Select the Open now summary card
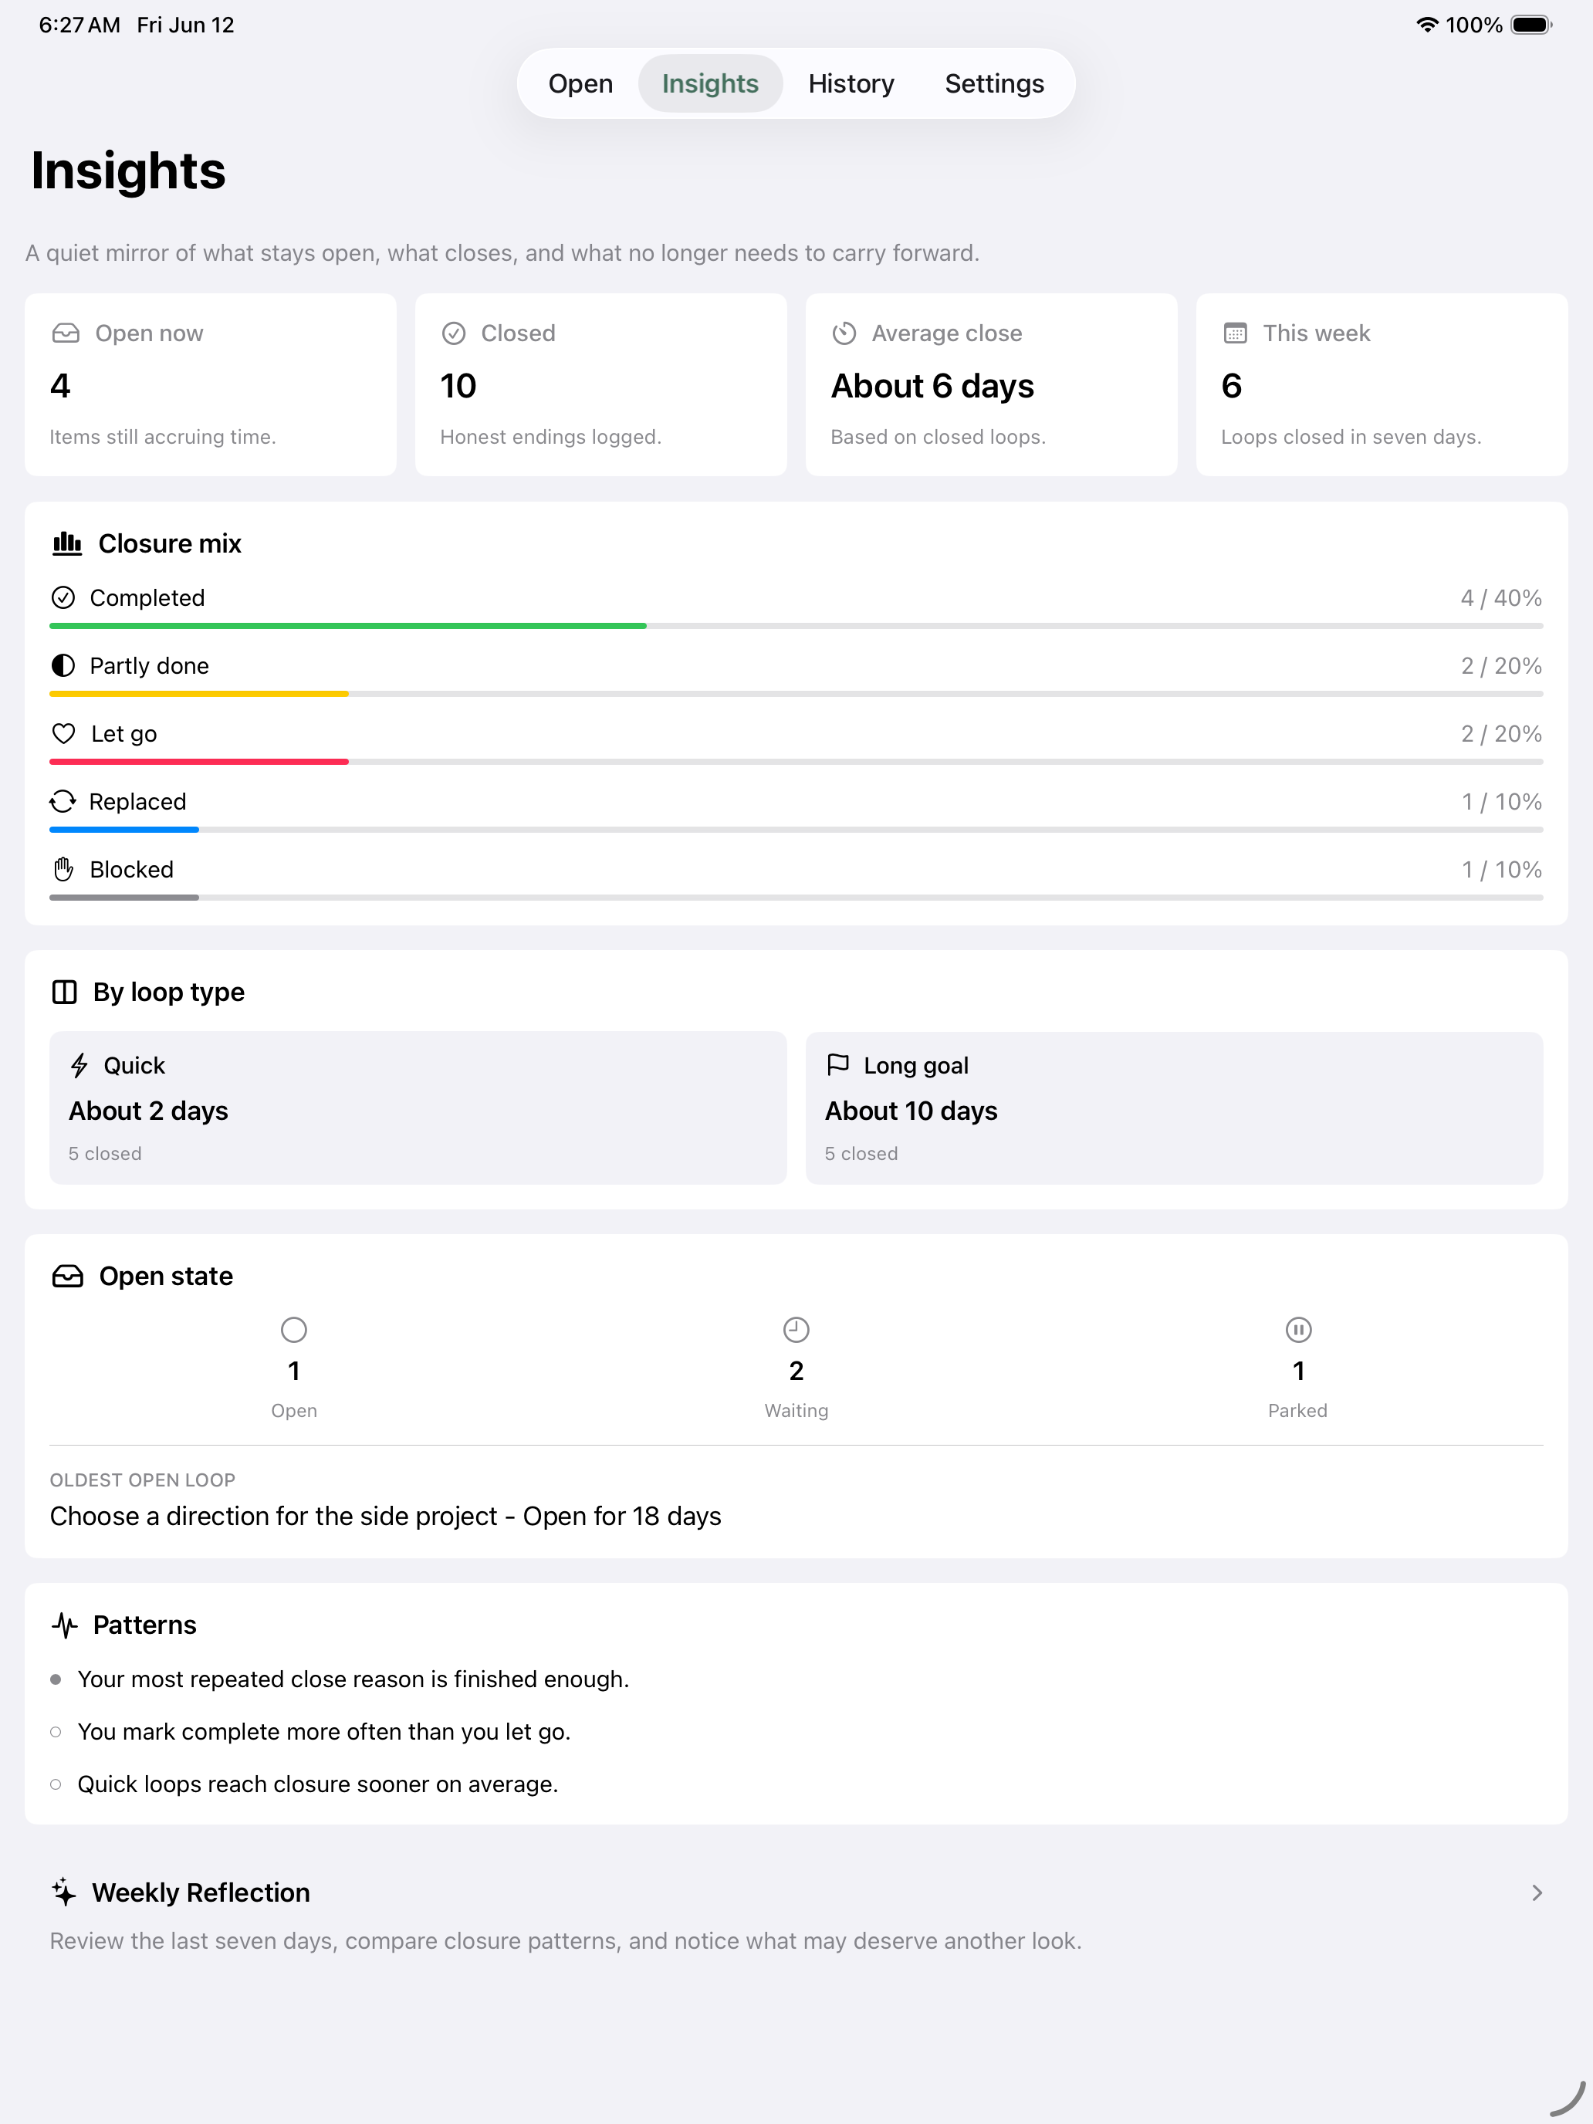Image resolution: width=1593 pixels, height=2124 pixels. (x=210, y=384)
